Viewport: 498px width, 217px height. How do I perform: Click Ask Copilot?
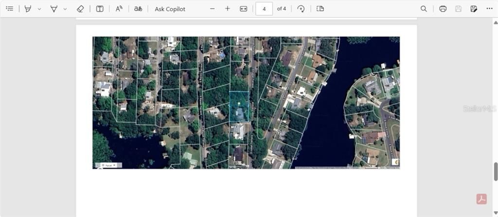click(170, 9)
